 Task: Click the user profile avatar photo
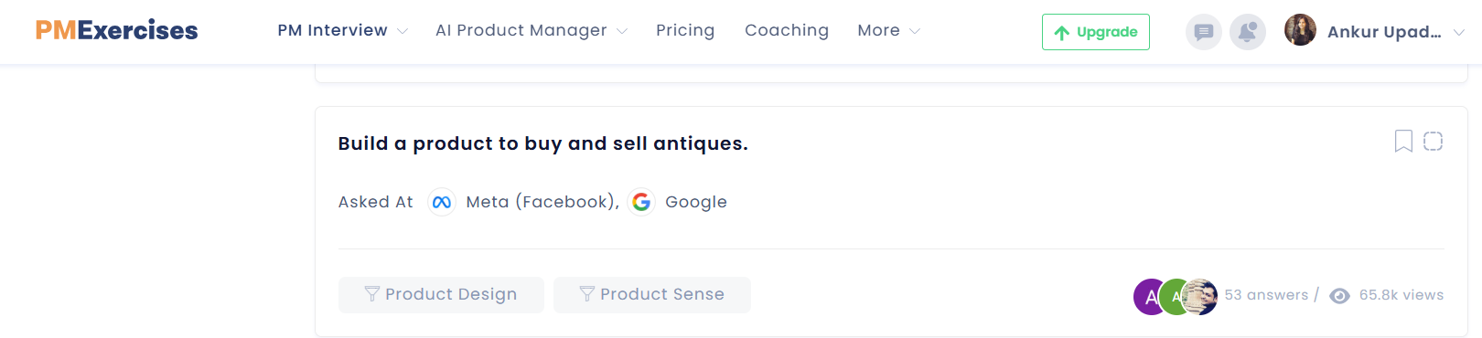(x=1300, y=30)
